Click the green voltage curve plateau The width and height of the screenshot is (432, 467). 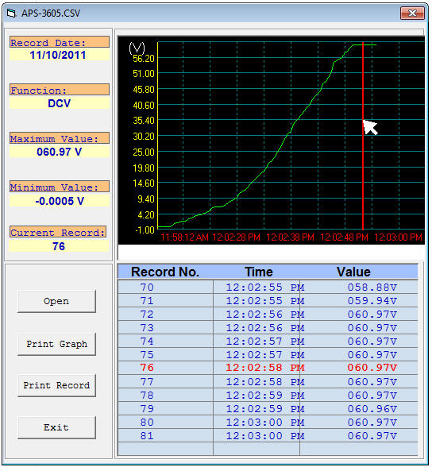click(364, 45)
